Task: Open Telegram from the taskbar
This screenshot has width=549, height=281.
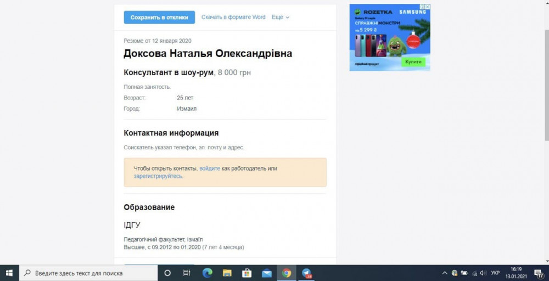Action: click(x=306, y=273)
